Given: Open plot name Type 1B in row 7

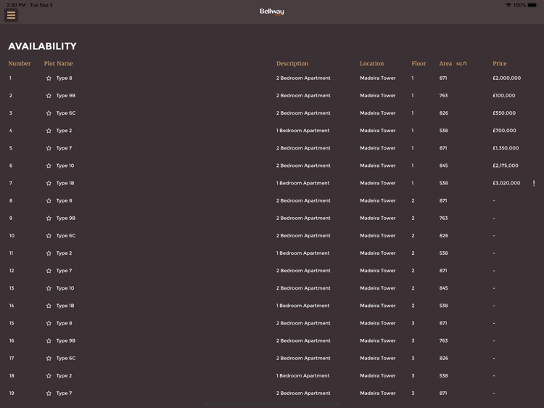Looking at the screenshot, I should pos(65,183).
